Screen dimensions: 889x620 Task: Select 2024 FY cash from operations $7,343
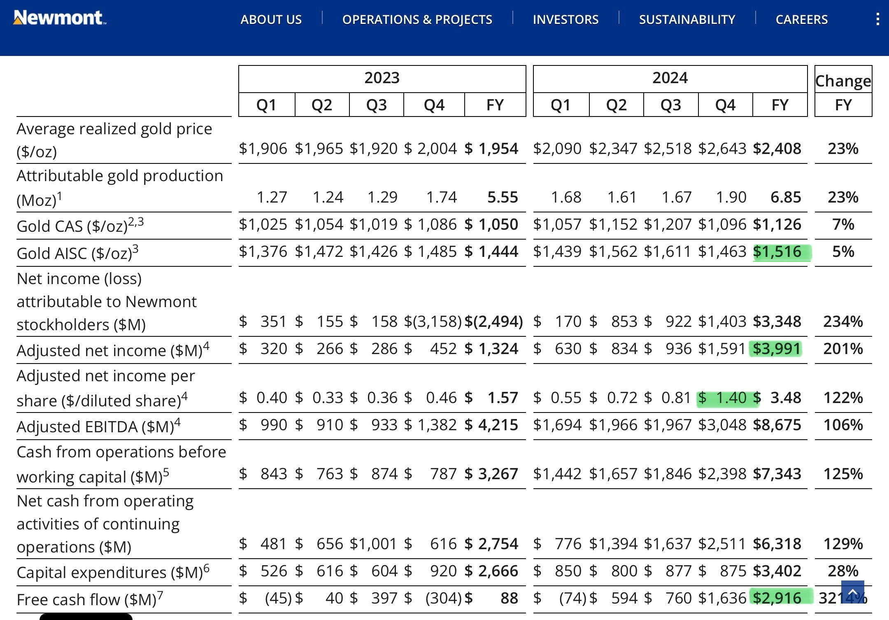pyautogui.click(x=777, y=474)
